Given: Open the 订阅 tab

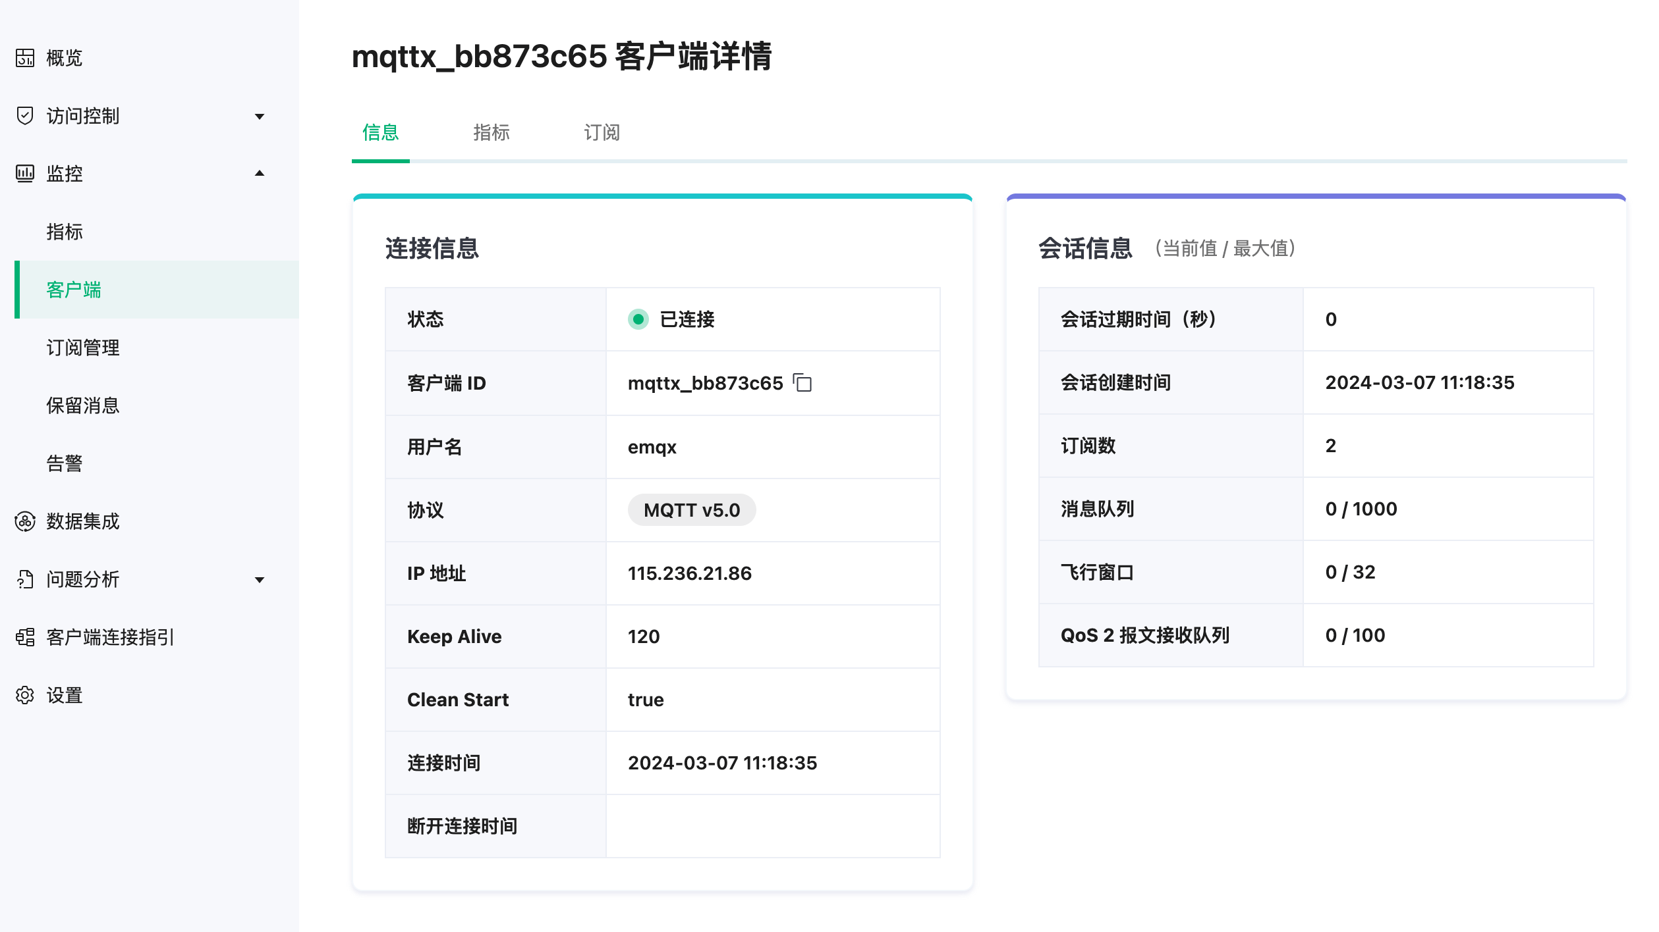Looking at the screenshot, I should coord(600,132).
